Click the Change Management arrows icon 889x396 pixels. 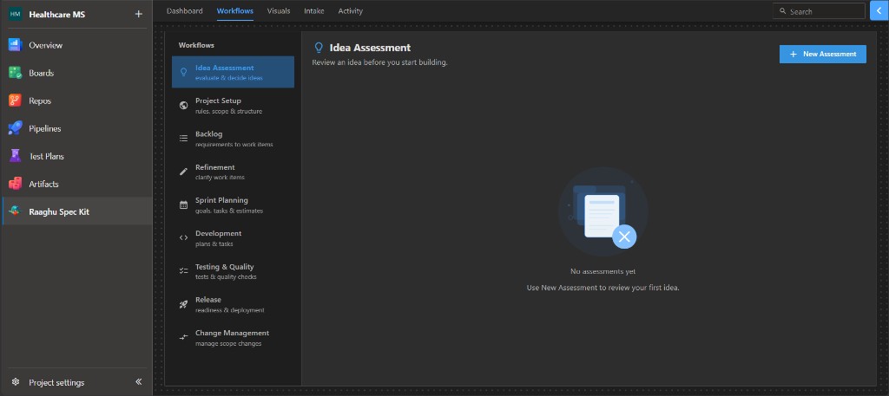183,337
